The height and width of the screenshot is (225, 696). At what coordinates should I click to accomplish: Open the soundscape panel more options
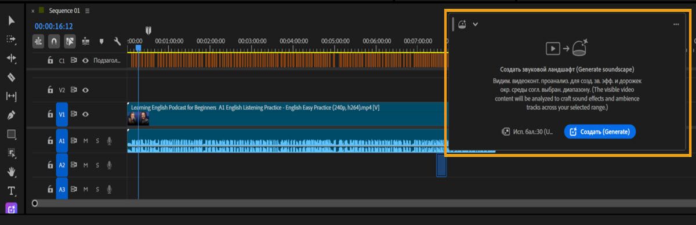pos(676,24)
